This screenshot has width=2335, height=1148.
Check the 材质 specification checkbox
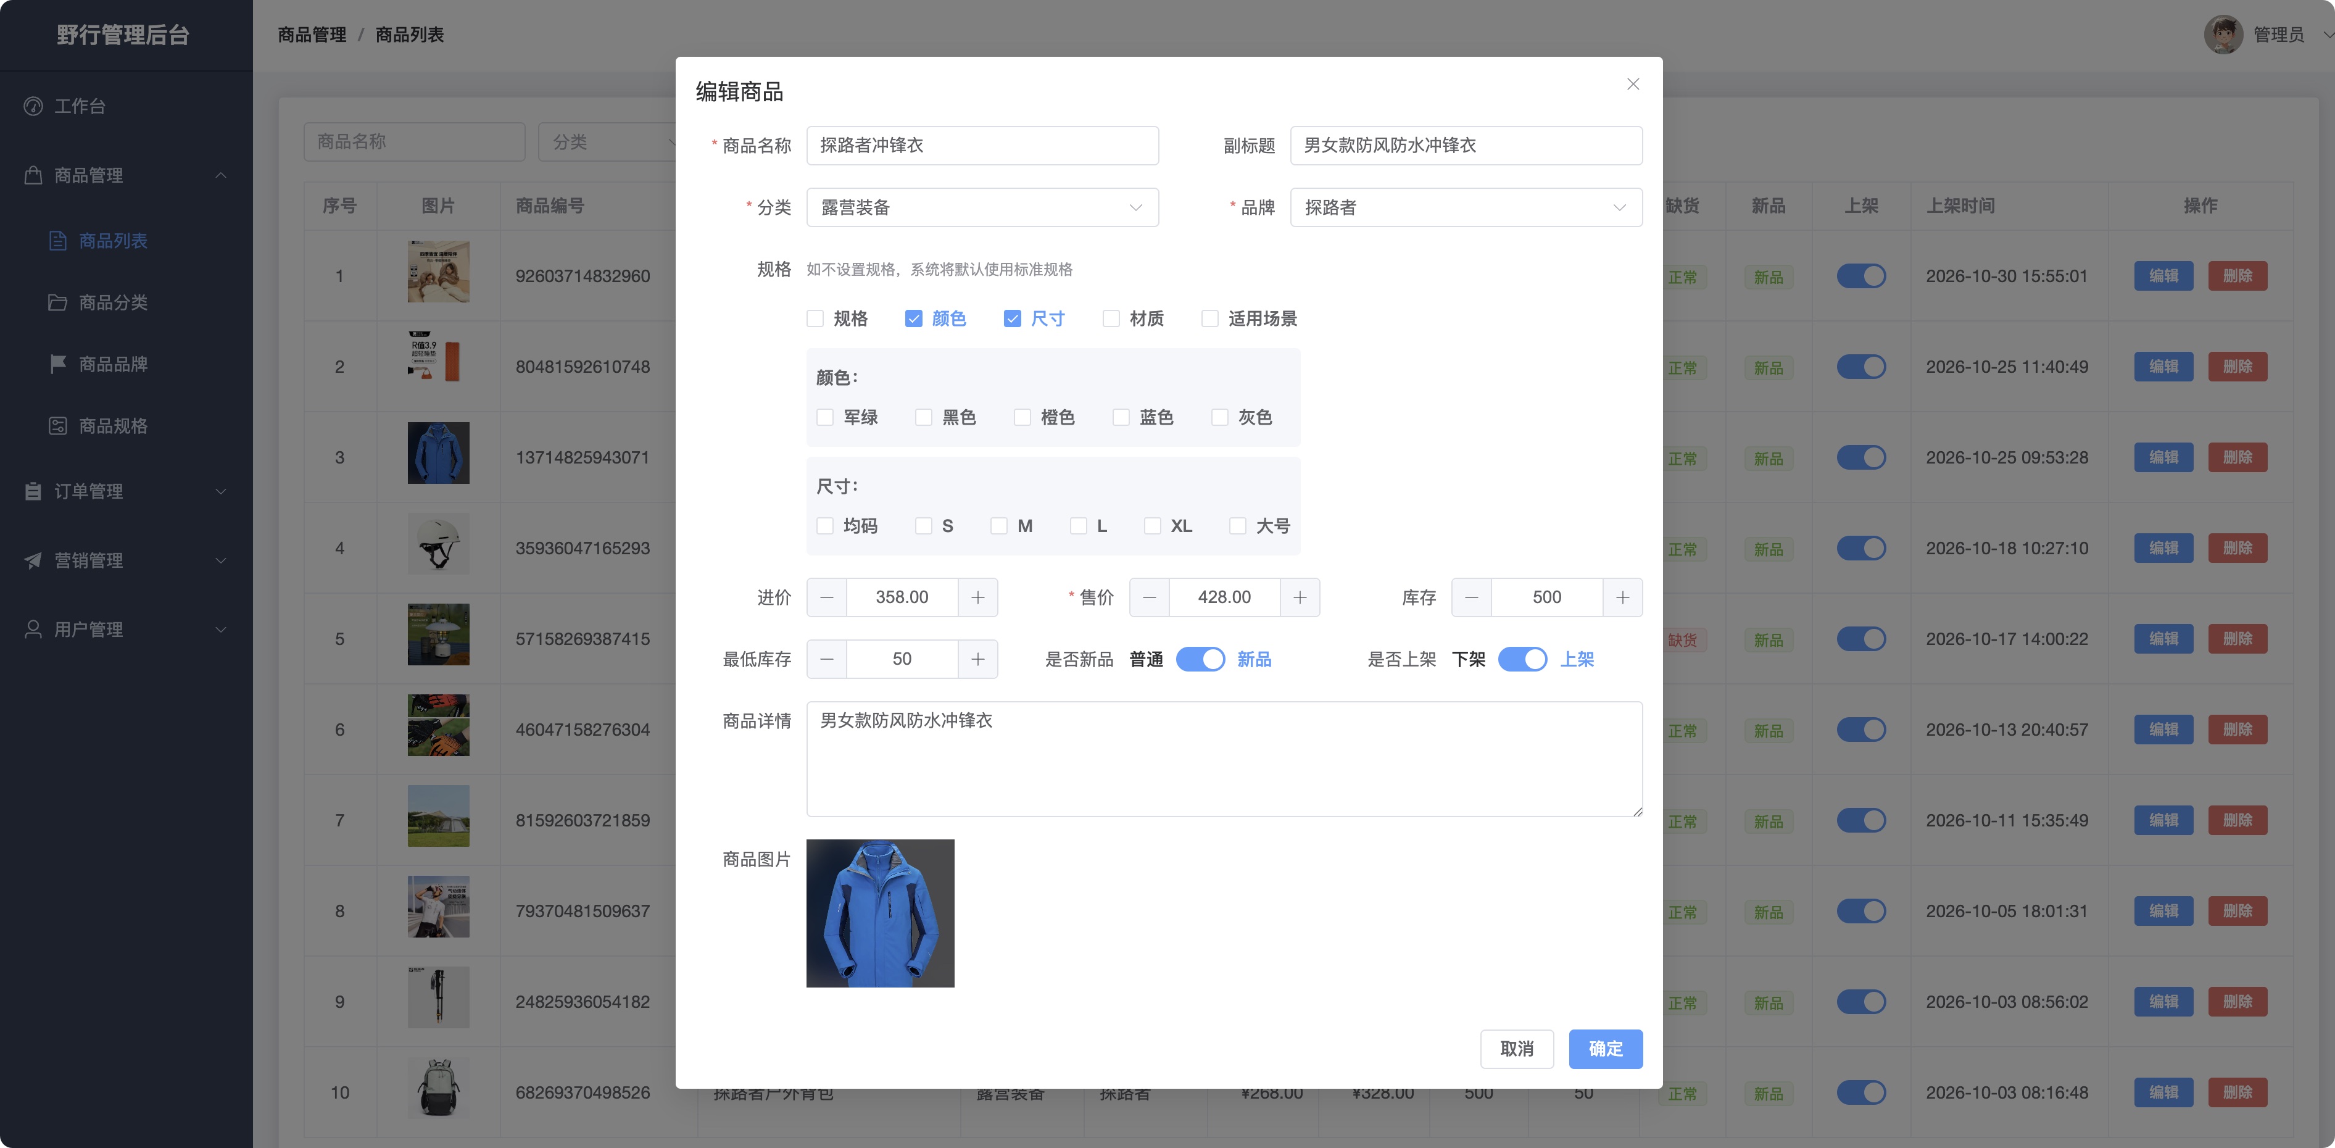pos(1111,318)
